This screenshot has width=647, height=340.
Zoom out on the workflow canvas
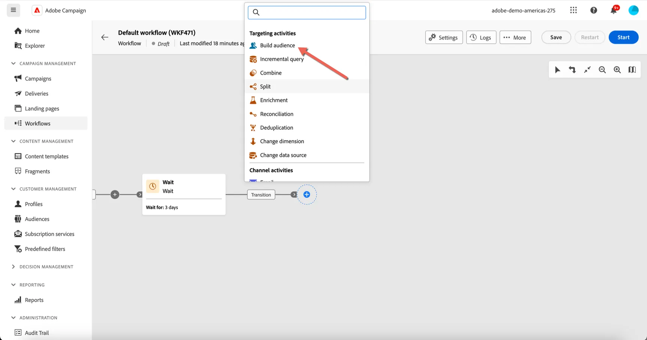point(602,70)
